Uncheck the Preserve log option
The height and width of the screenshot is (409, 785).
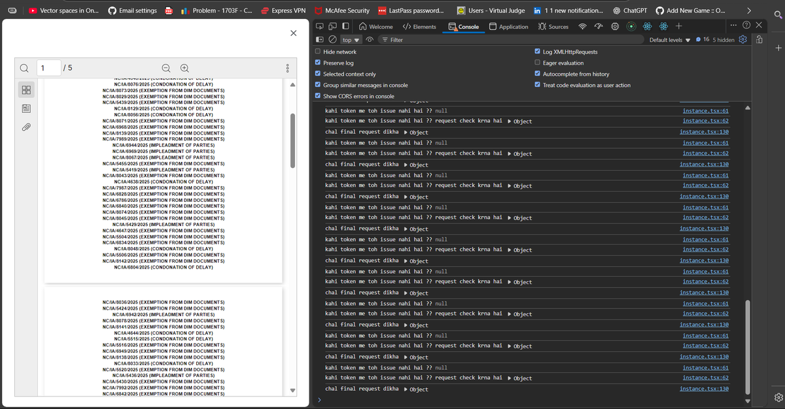318,63
